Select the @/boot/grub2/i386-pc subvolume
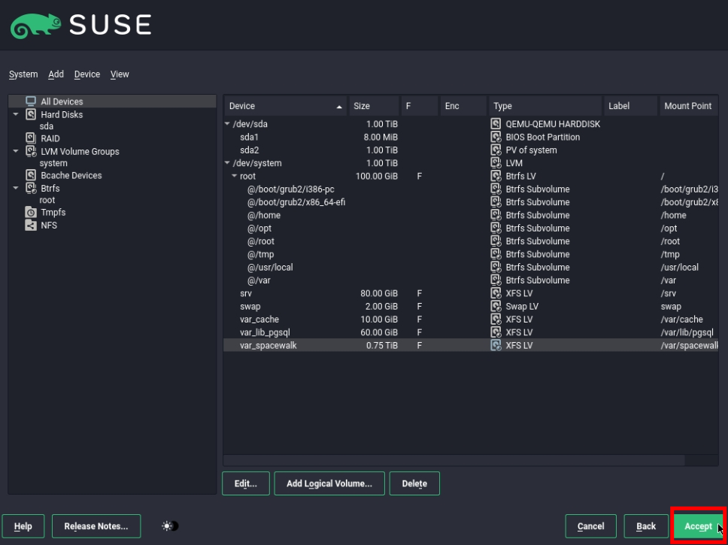Image resolution: width=728 pixels, height=545 pixels. coord(471,189)
